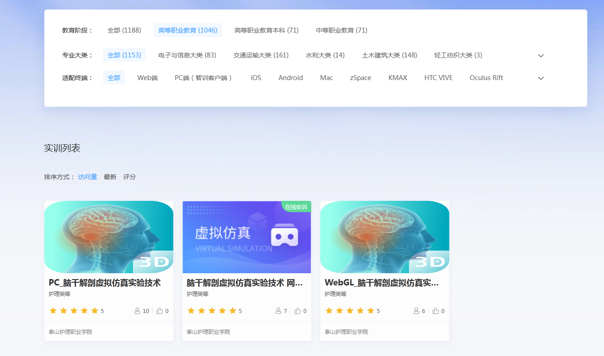Screen dimensions: 604x356
Task: Expand the 适配终端 terminal row
Action: (541, 78)
